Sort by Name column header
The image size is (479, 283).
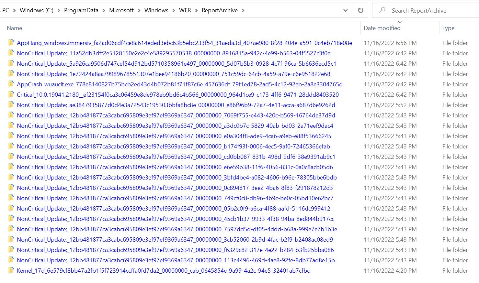(15, 28)
